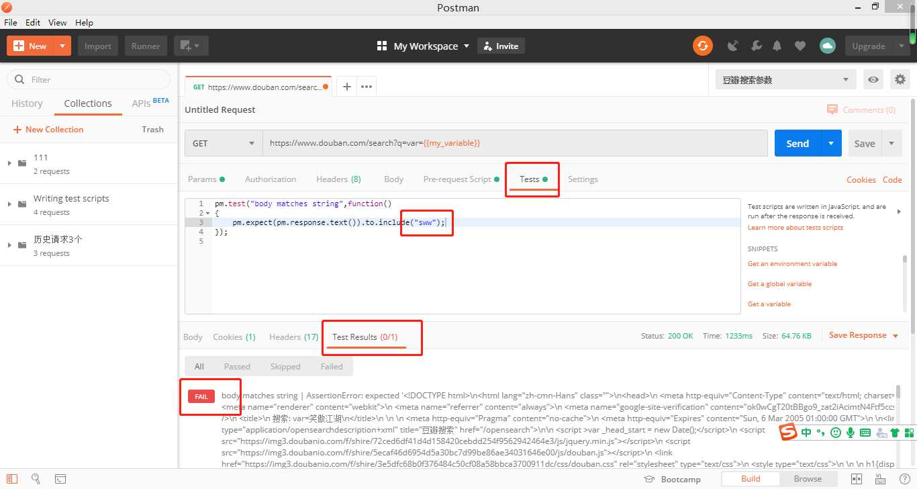
Task: Click the New Collection link
Action: (x=48, y=129)
